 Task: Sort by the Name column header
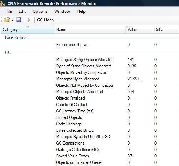pyautogui.click(x=89, y=29)
